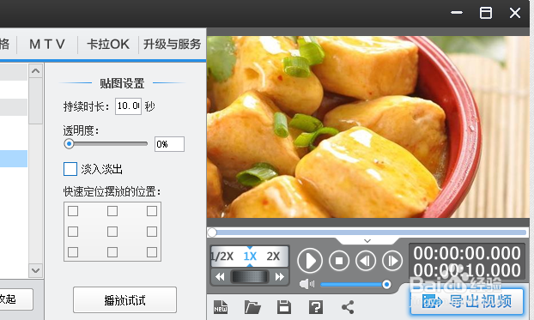
Task: Stop the video preview
Action: [339, 261]
